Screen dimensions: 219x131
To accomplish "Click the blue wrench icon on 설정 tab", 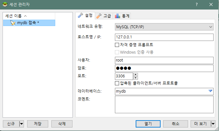I will point(80,16).
